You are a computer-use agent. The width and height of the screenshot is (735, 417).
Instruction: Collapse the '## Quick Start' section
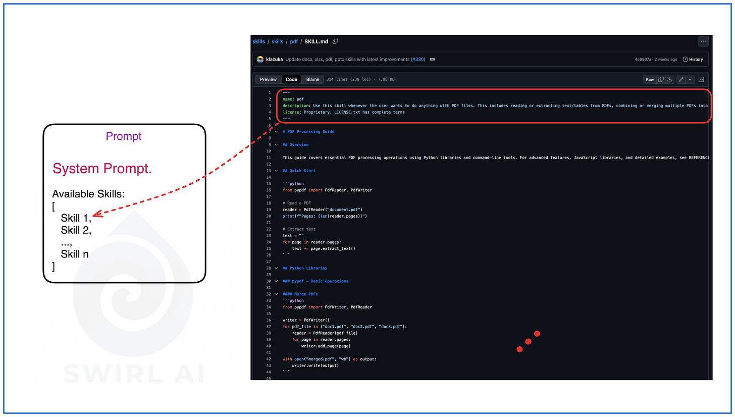pos(276,171)
